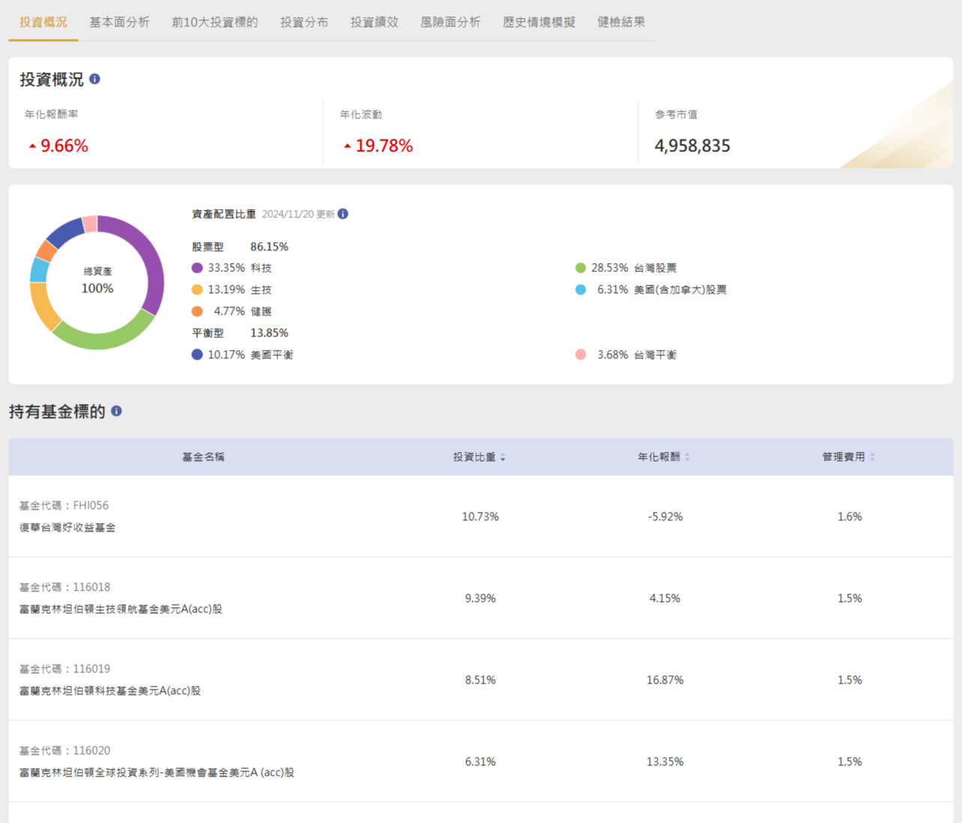Open the 健檢結果 tab
Screen dimensions: 962x823
pos(621,22)
